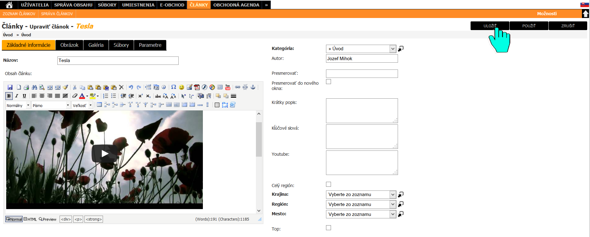
Task: Tick the Top checkbox
Action: [x=329, y=228]
